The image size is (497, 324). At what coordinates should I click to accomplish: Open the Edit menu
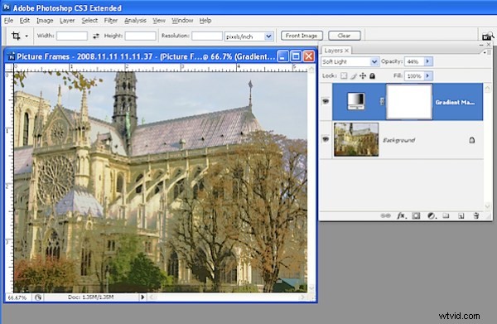coord(24,21)
